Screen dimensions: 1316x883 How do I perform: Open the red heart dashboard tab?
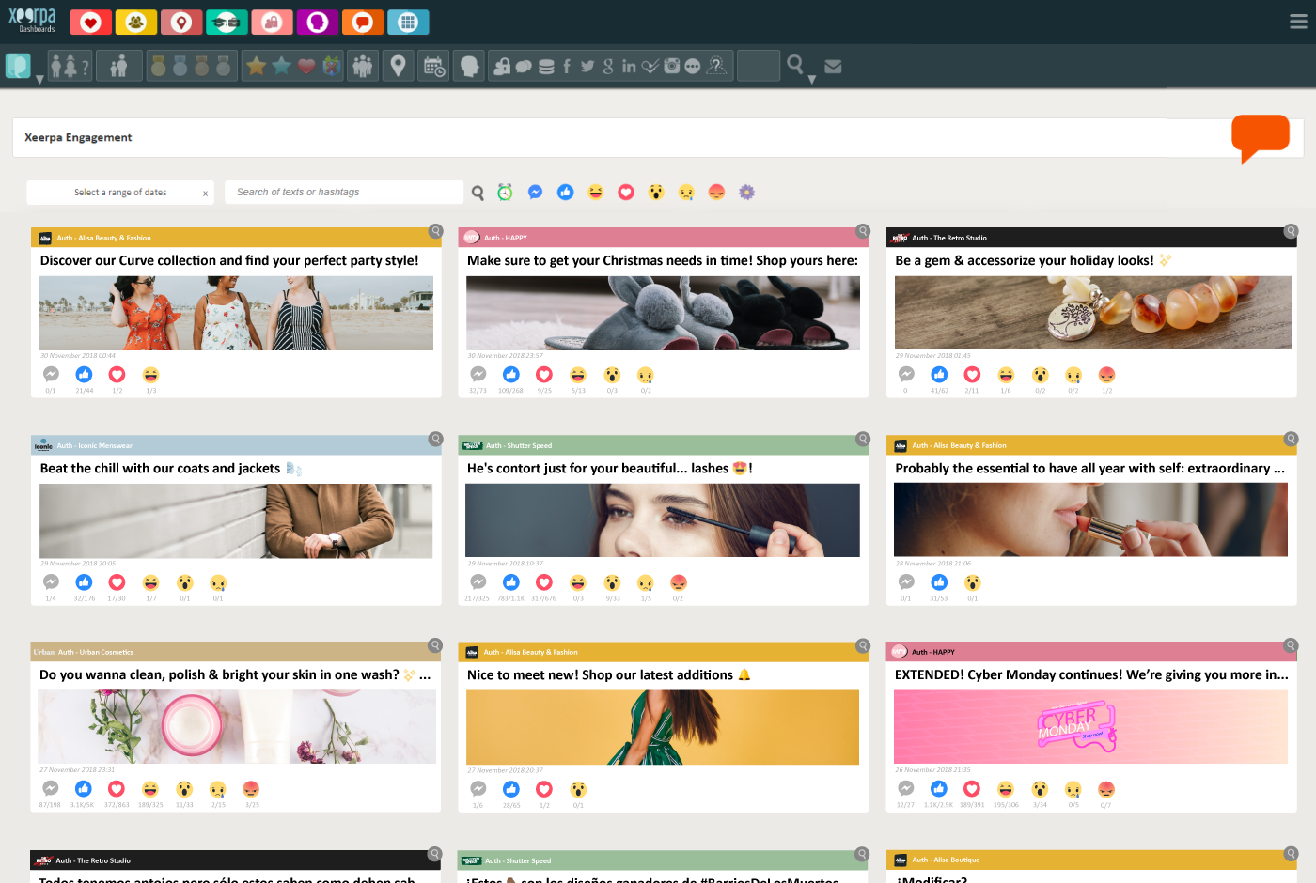click(x=90, y=22)
